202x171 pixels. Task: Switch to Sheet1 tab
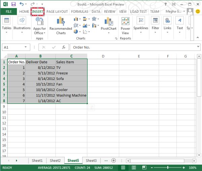point(37,161)
